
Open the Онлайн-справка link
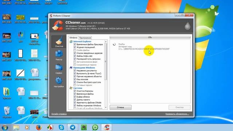59,114
